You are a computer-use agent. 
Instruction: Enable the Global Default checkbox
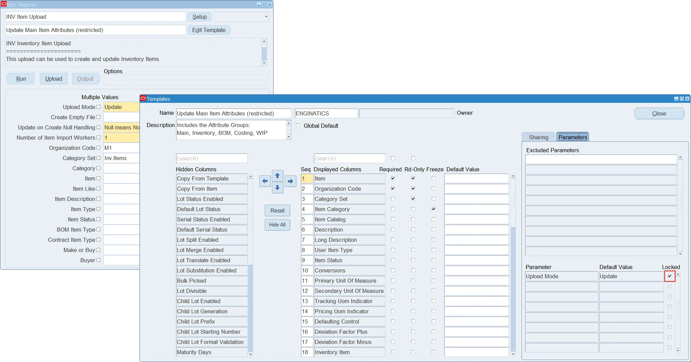298,125
